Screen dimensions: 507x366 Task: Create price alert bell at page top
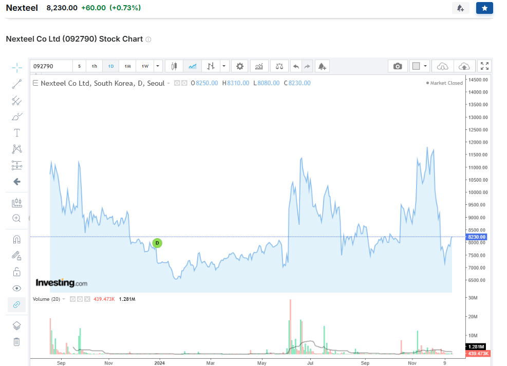coord(460,8)
